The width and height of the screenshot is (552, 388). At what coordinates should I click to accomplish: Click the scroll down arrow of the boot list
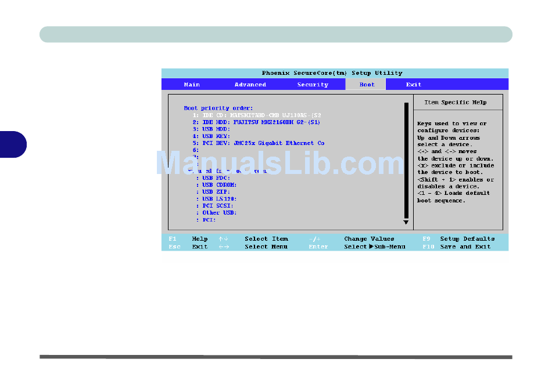coord(406,222)
